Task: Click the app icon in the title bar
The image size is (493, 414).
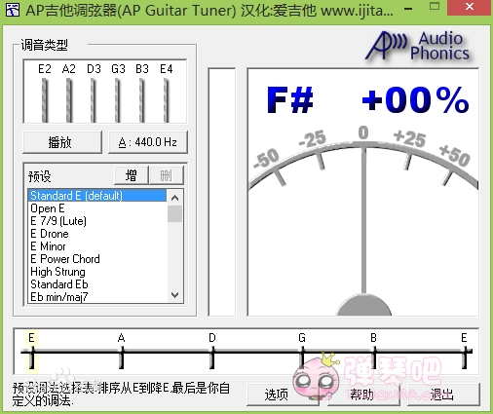Action: pyautogui.click(x=13, y=10)
